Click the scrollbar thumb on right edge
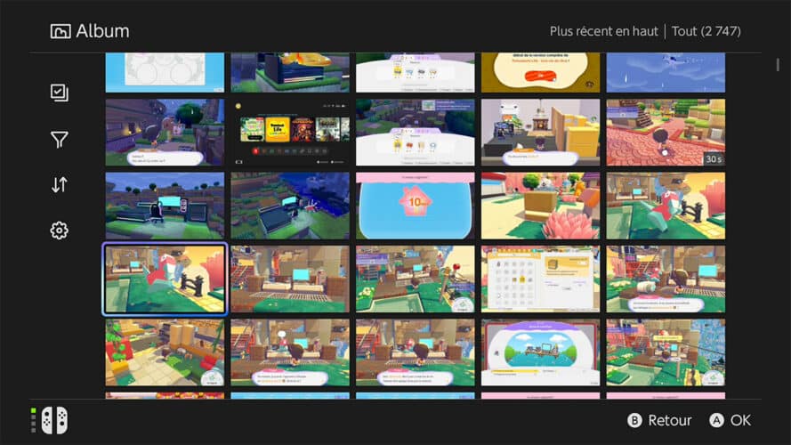This screenshot has height=445, width=791. tap(778, 65)
